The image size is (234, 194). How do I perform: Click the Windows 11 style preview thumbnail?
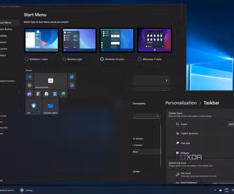(x=154, y=40)
